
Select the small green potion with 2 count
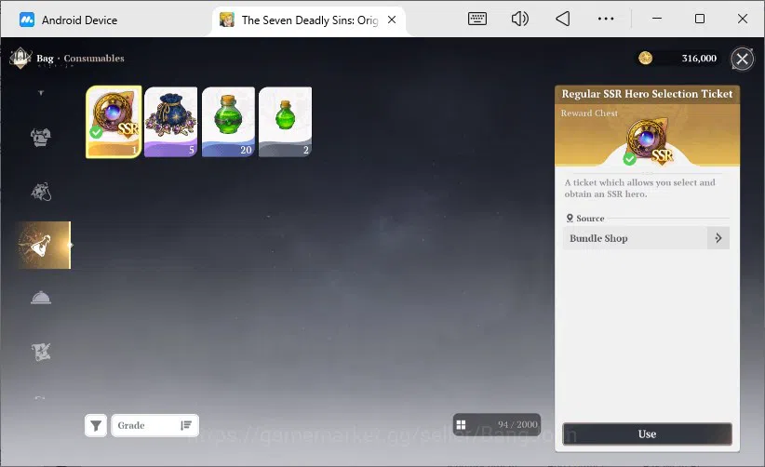pos(286,122)
